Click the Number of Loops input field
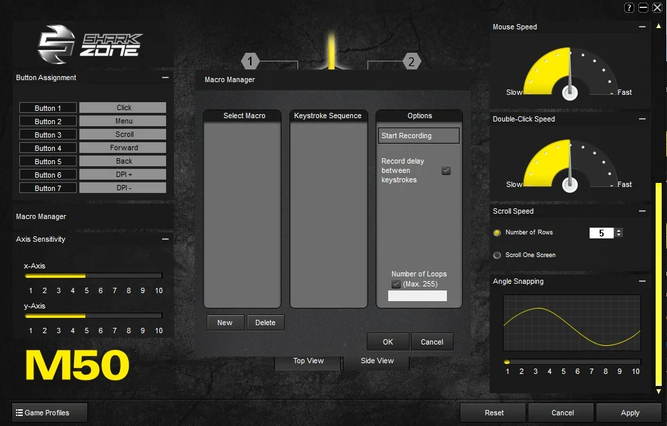Screen dimensions: 667x426 click(x=418, y=296)
